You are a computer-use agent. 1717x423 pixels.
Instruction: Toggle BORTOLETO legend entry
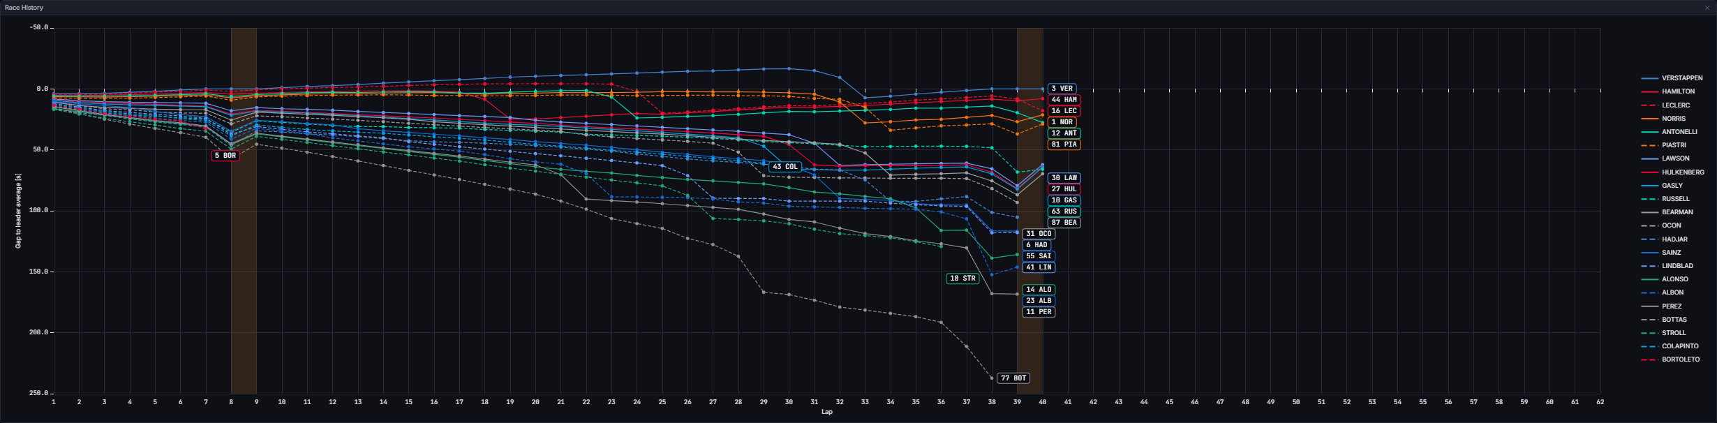[x=1670, y=359]
